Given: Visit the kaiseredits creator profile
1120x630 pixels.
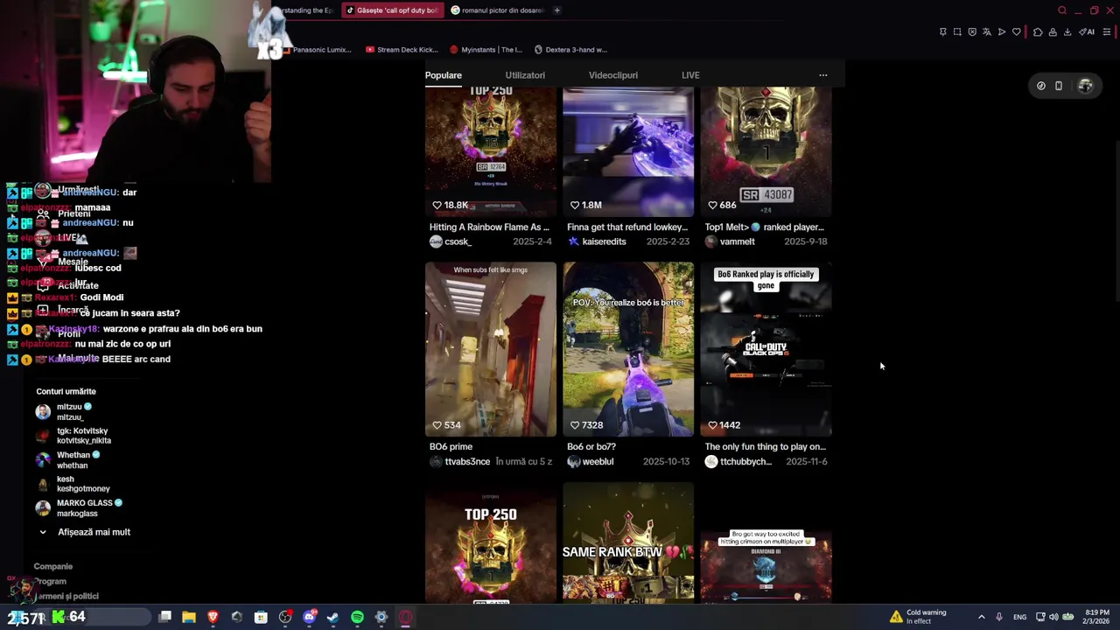Looking at the screenshot, I should pos(597,241).
